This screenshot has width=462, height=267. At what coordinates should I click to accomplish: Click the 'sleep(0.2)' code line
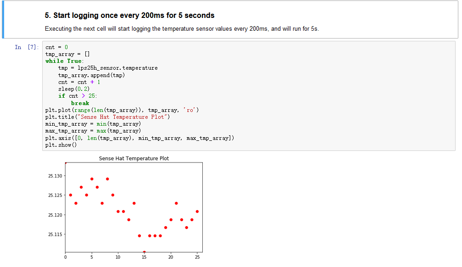[x=74, y=89]
